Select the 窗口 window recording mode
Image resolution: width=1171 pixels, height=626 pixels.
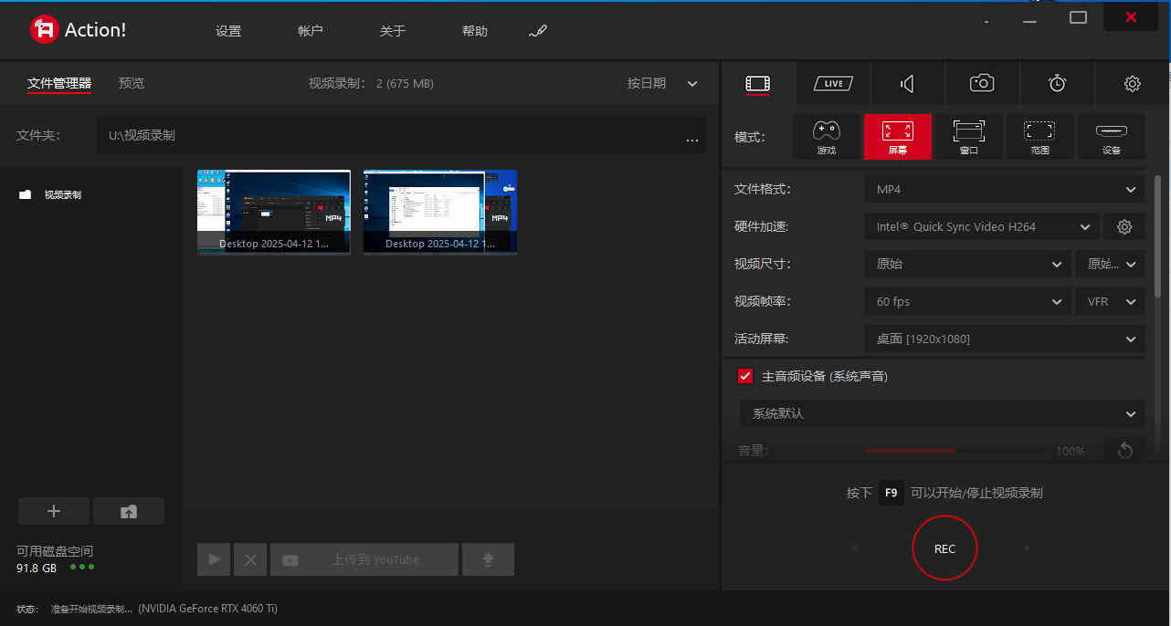pyautogui.click(x=969, y=137)
